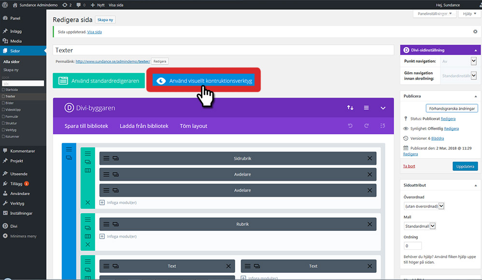Select Struktur page in sidebar list
The image size is (482, 280).
coord(11,123)
